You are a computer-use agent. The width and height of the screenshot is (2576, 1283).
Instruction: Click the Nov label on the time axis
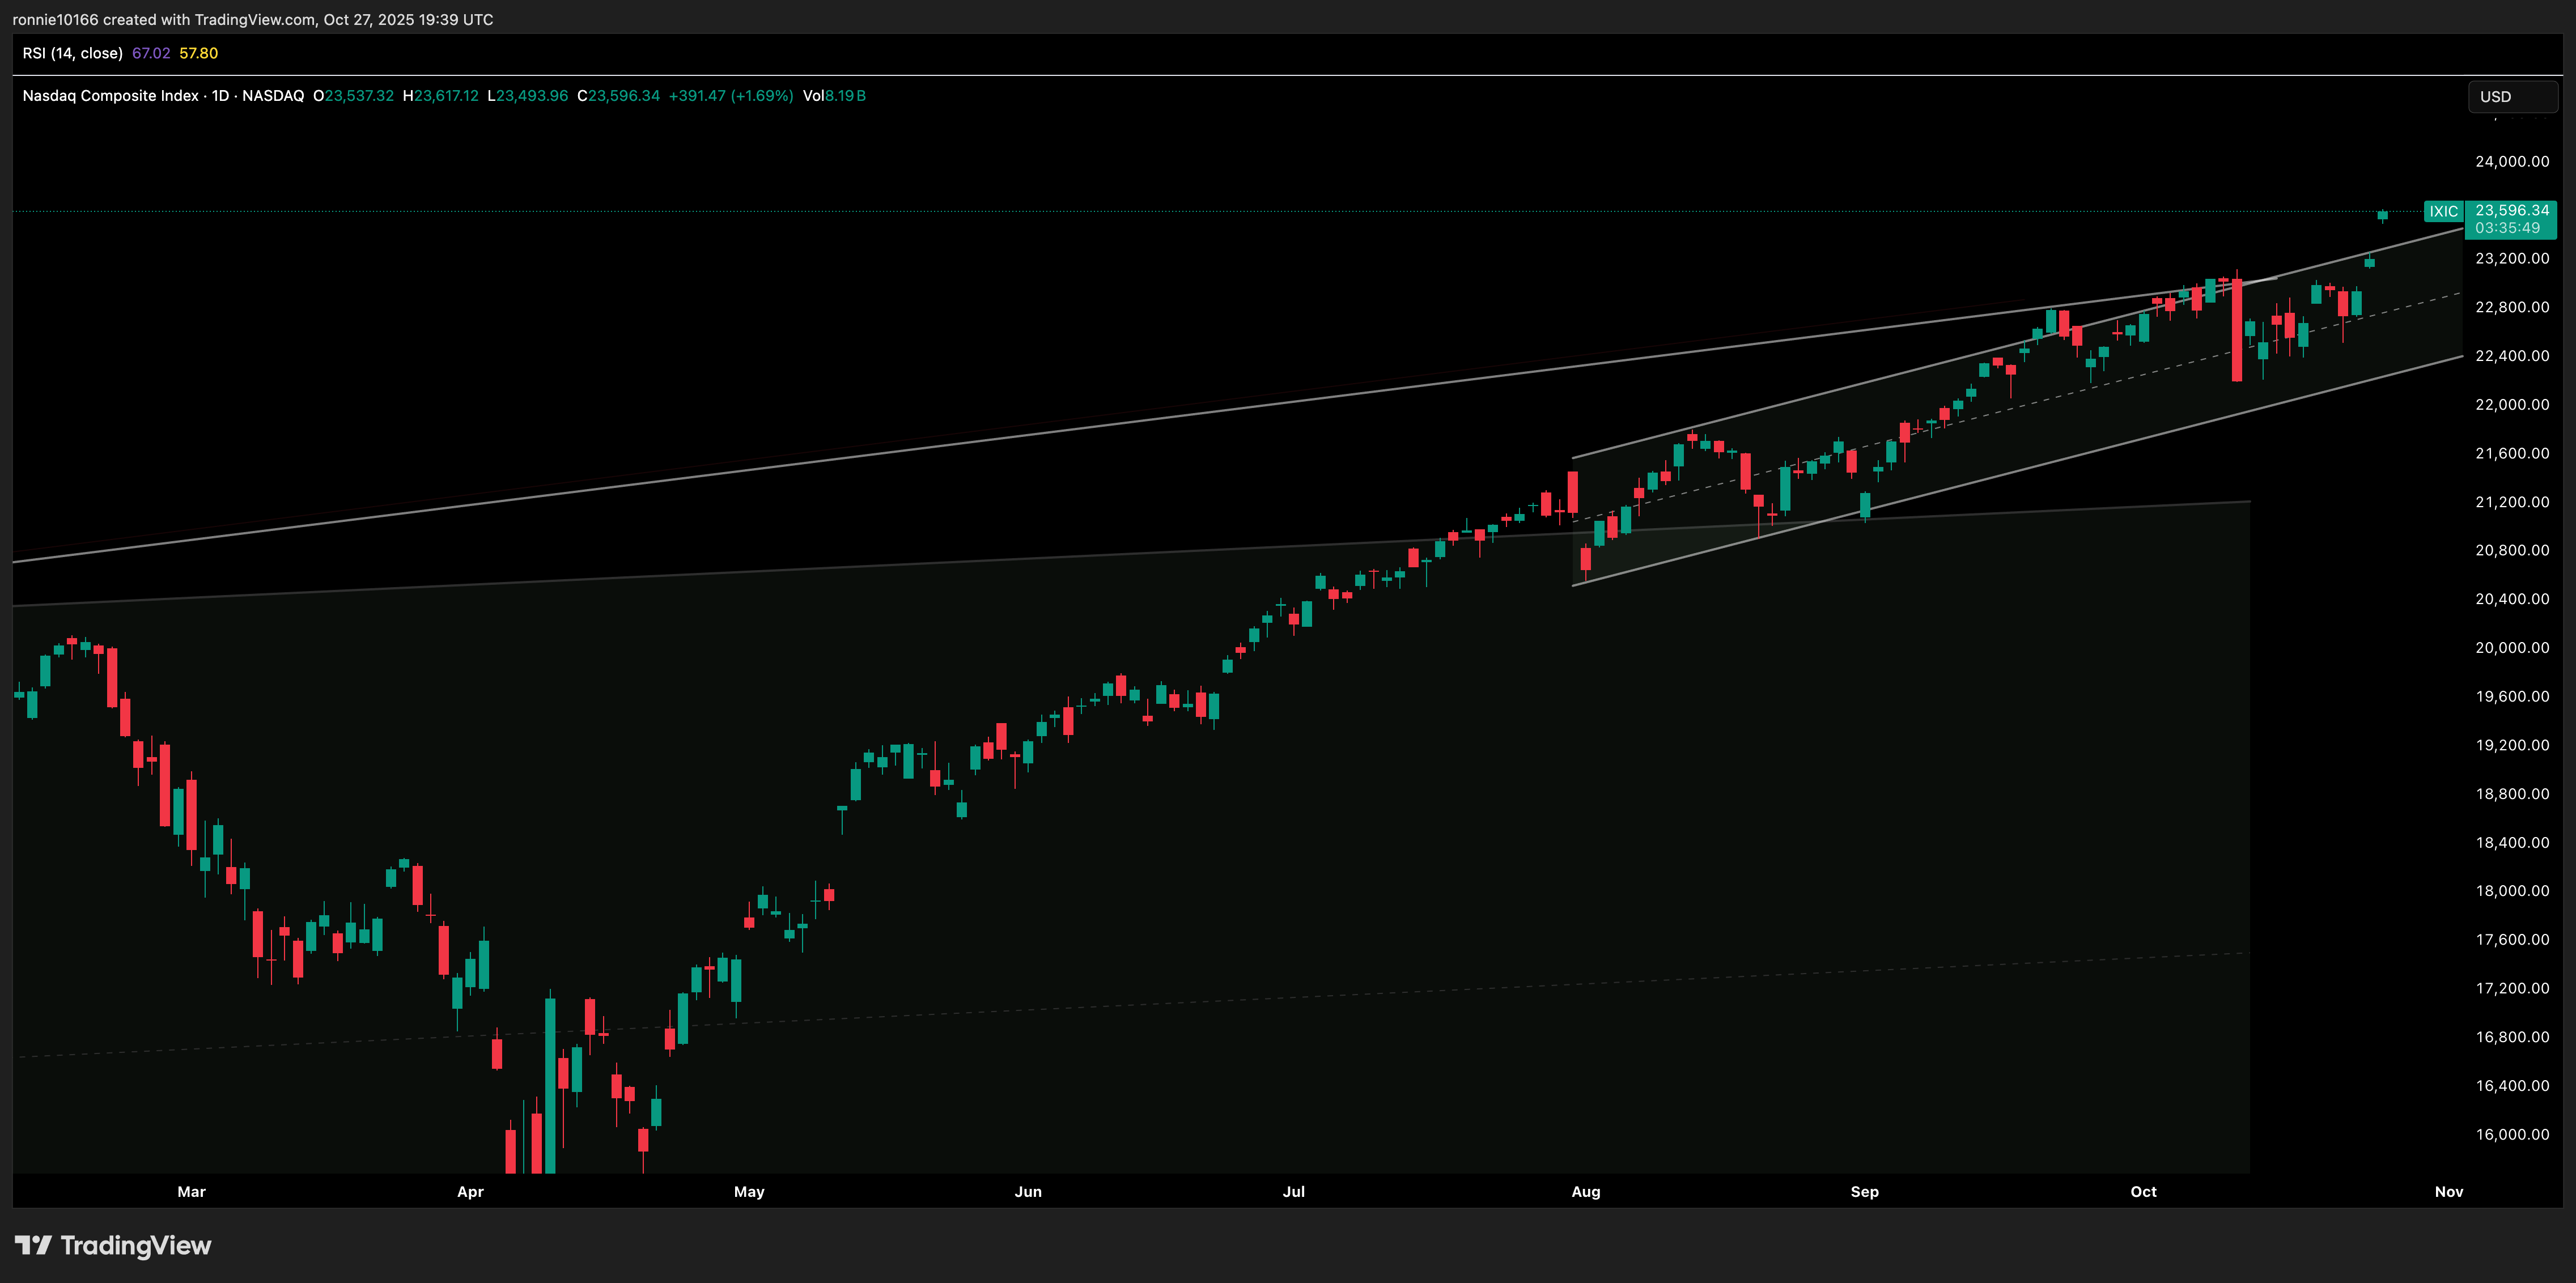tap(2449, 1191)
